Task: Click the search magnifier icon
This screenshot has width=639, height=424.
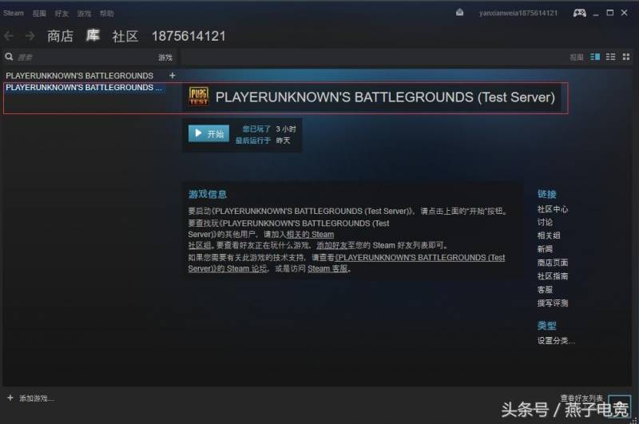Action: coord(9,57)
